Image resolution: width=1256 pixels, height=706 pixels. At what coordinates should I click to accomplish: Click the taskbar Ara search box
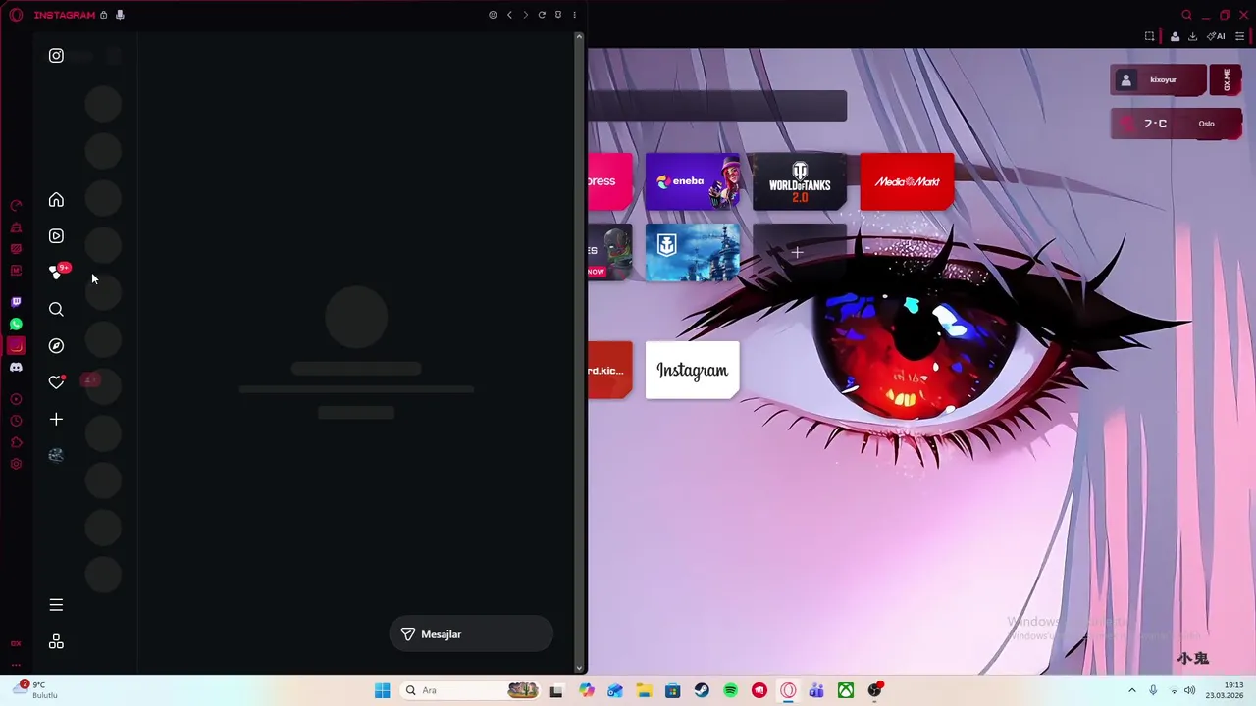click(x=471, y=690)
